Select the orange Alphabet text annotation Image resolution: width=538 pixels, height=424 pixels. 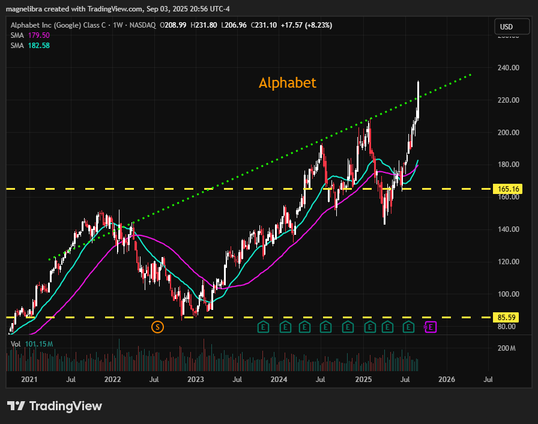point(288,83)
